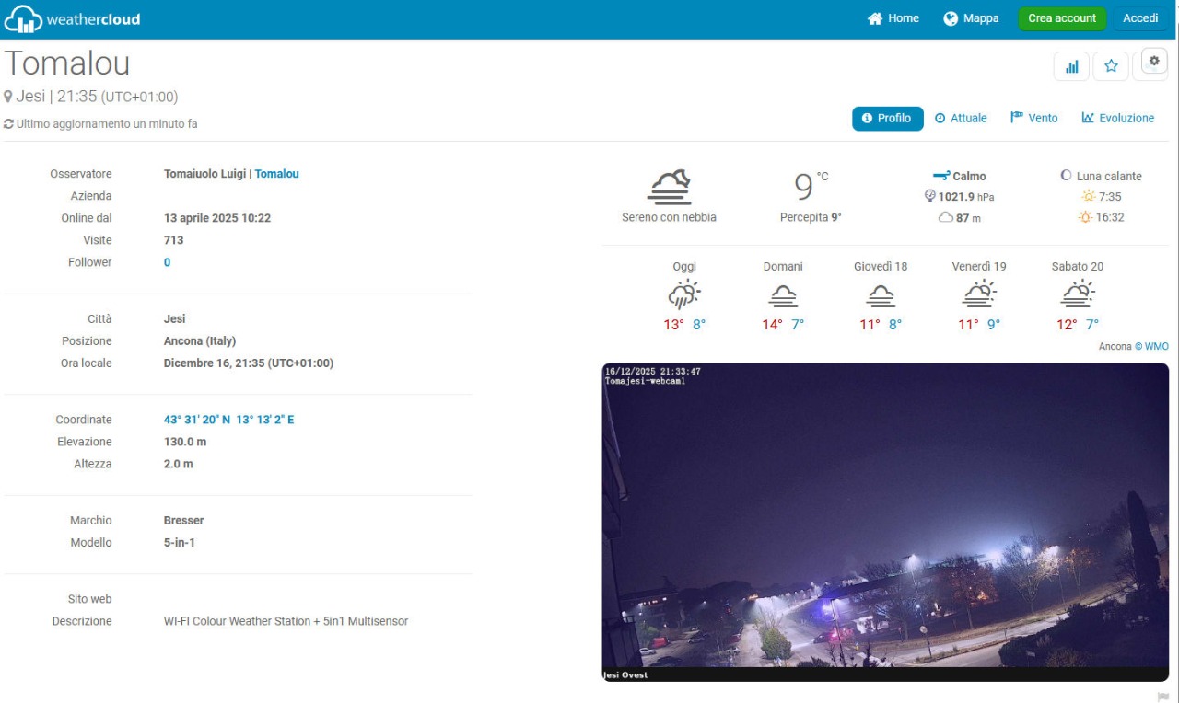Click the Weathercloud logo
This screenshot has height=703, width=1179.
(73, 18)
